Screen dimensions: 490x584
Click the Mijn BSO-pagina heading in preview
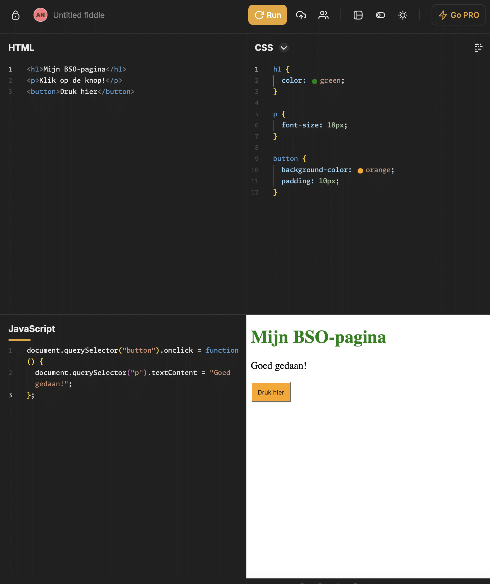click(x=318, y=337)
